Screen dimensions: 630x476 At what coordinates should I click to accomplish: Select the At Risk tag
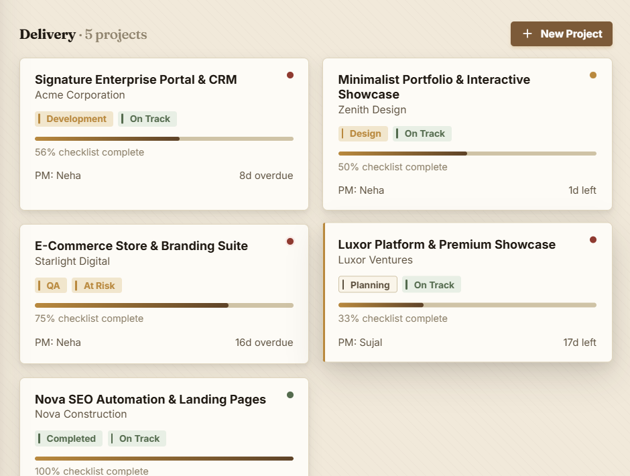tap(97, 286)
